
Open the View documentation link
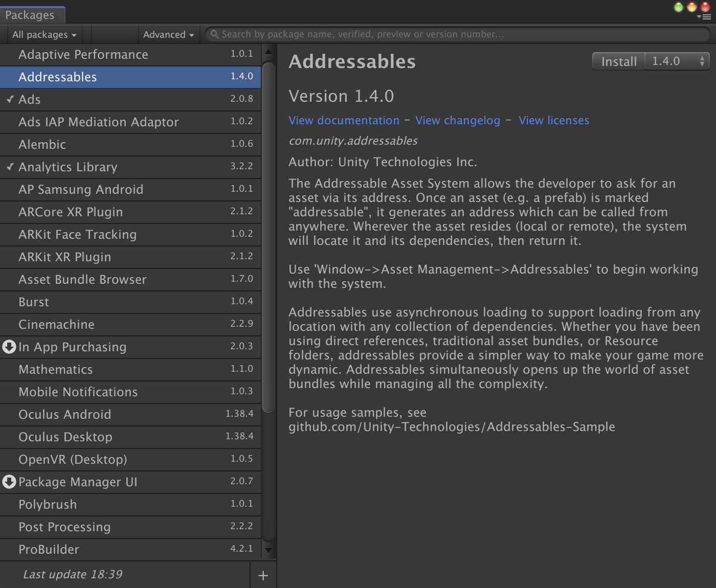(344, 120)
